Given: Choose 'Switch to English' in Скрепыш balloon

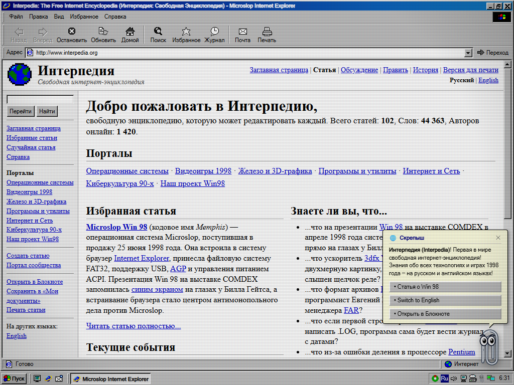Looking at the screenshot, I should pyautogui.click(x=446, y=300).
